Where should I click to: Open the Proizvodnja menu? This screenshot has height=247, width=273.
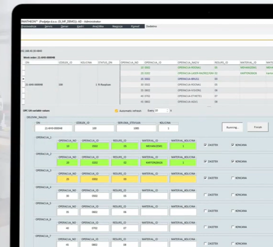tap(29, 26)
